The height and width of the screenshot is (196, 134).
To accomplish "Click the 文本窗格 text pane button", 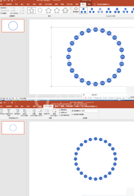I will point(3,13).
